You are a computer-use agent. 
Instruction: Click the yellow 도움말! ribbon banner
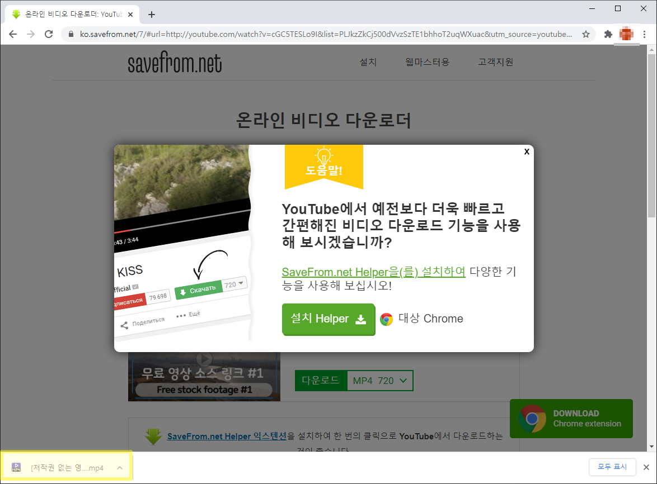[x=324, y=167]
